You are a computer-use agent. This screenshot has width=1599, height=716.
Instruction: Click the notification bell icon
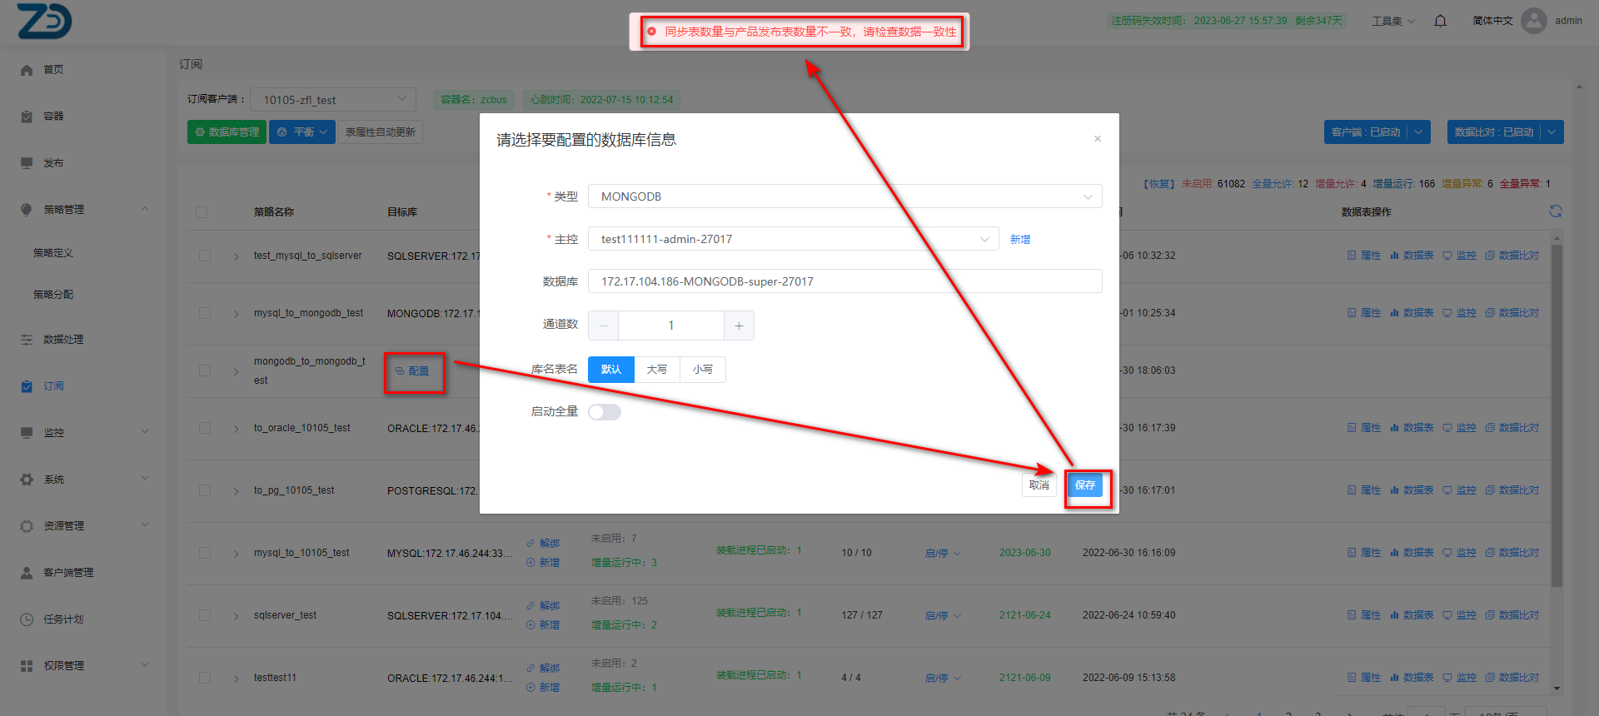coord(1440,21)
